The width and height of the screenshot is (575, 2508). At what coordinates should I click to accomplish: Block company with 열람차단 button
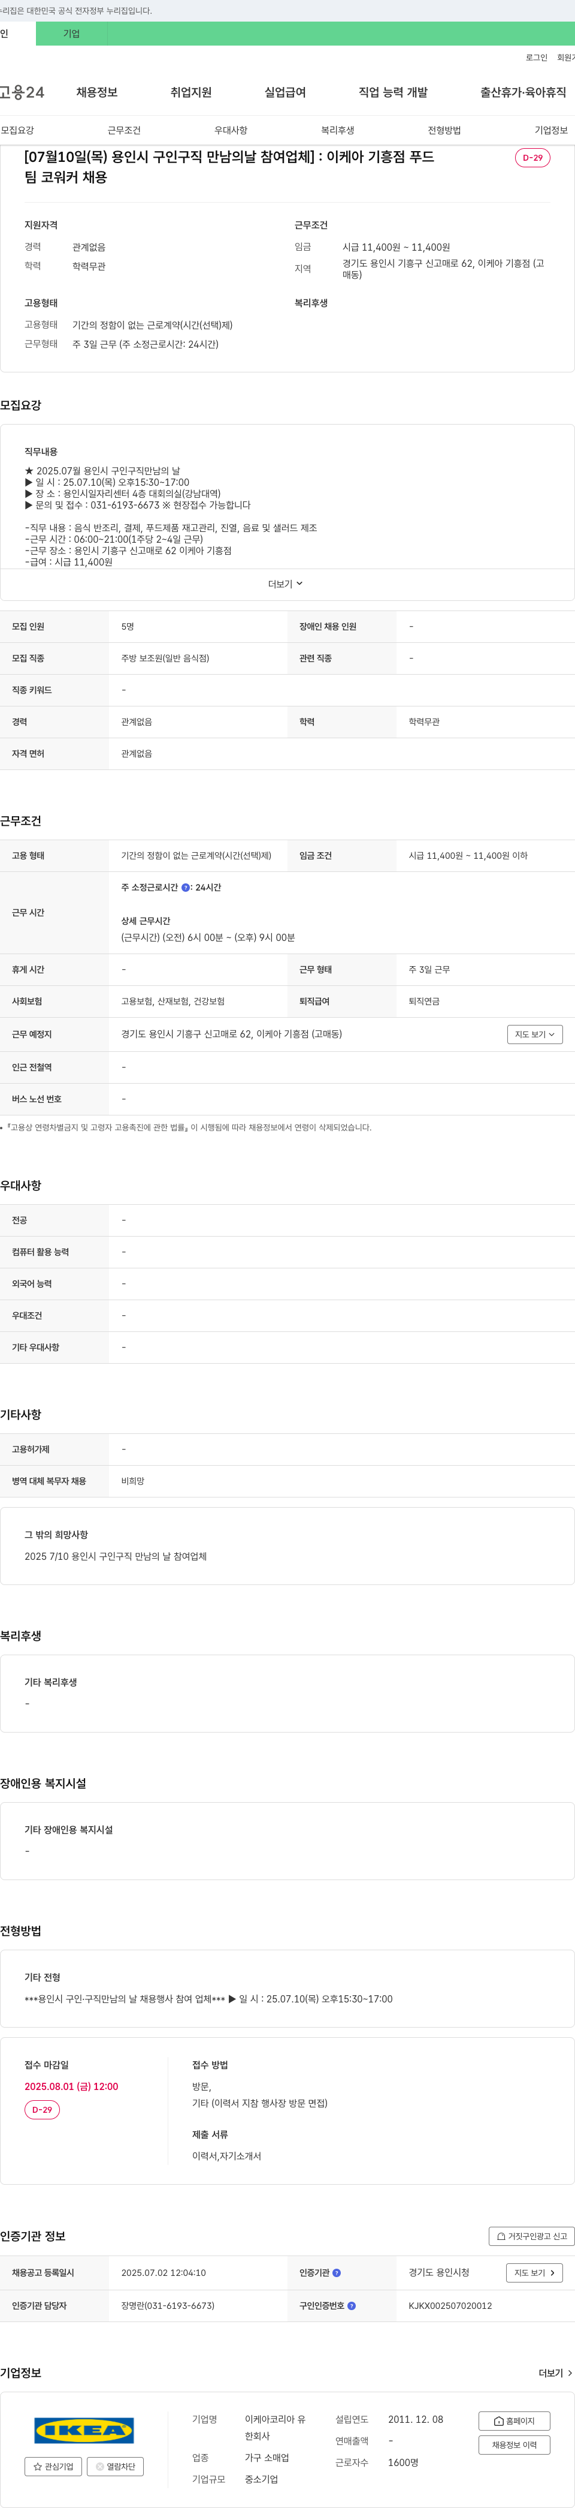tap(115, 2466)
